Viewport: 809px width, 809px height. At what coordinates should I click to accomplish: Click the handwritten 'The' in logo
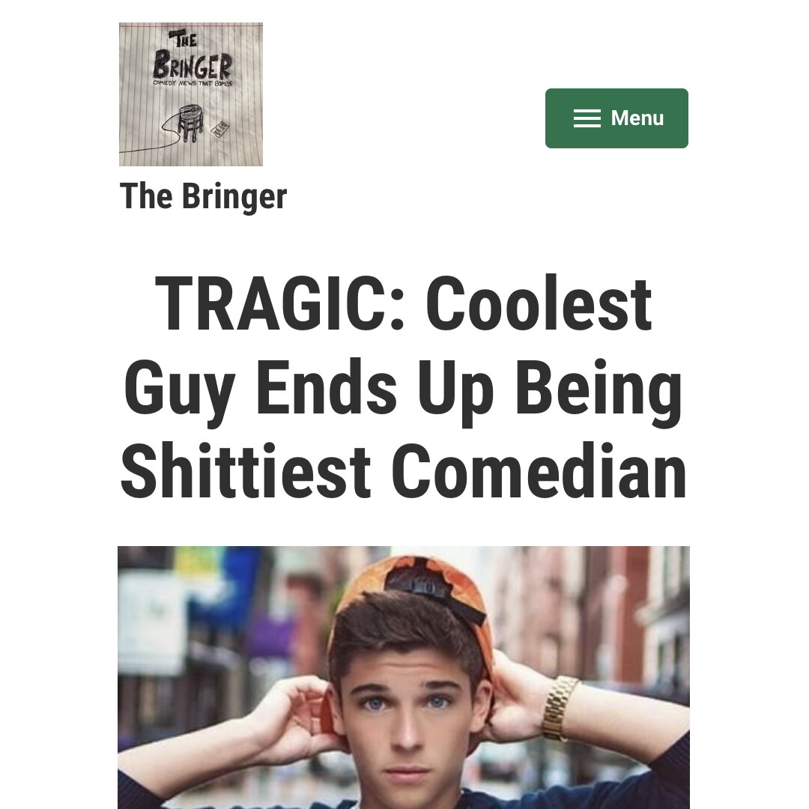184,39
